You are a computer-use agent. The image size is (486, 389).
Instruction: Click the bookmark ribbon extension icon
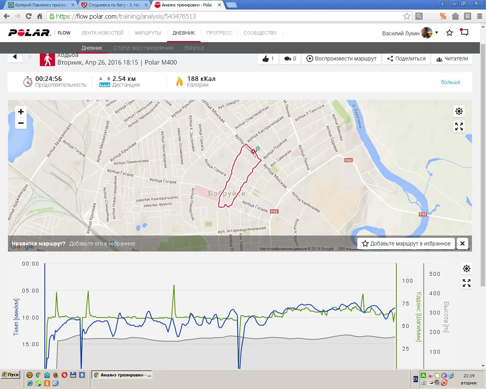468,16
